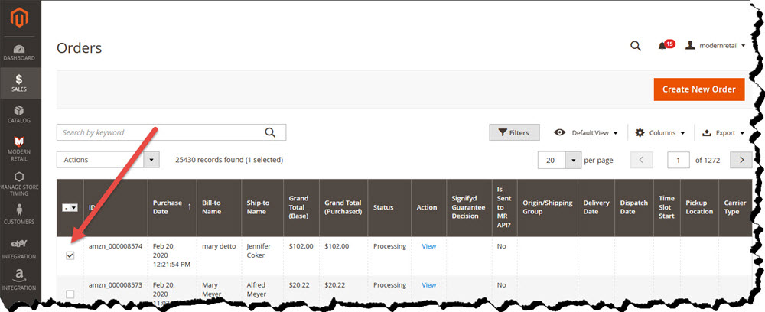
Task: Sort by the Delivery Date column
Action: click(x=596, y=207)
